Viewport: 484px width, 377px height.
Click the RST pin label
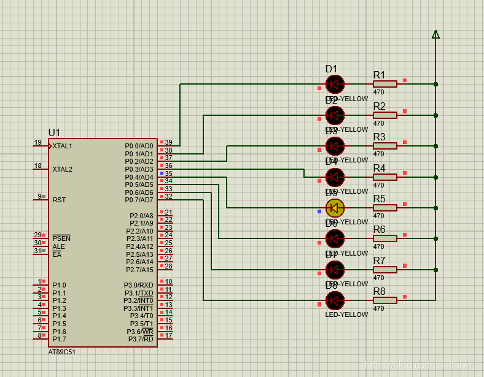pos(59,200)
